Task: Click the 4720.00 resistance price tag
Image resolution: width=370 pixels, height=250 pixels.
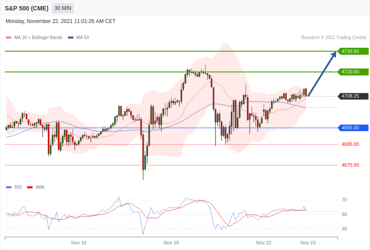Action: point(353,72)
